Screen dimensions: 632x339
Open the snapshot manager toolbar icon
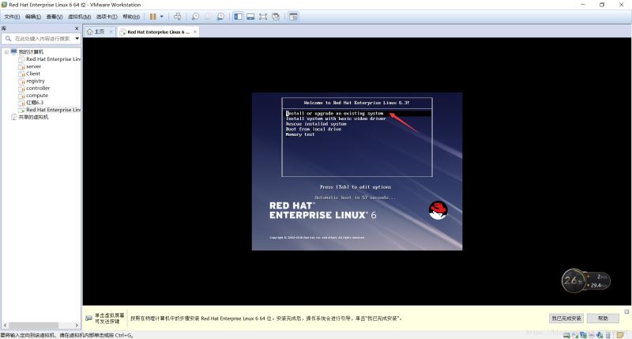click(220, 16)
